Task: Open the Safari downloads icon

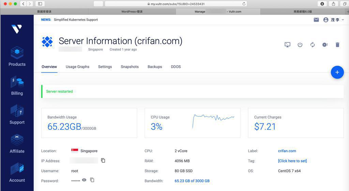Action: 322,4
